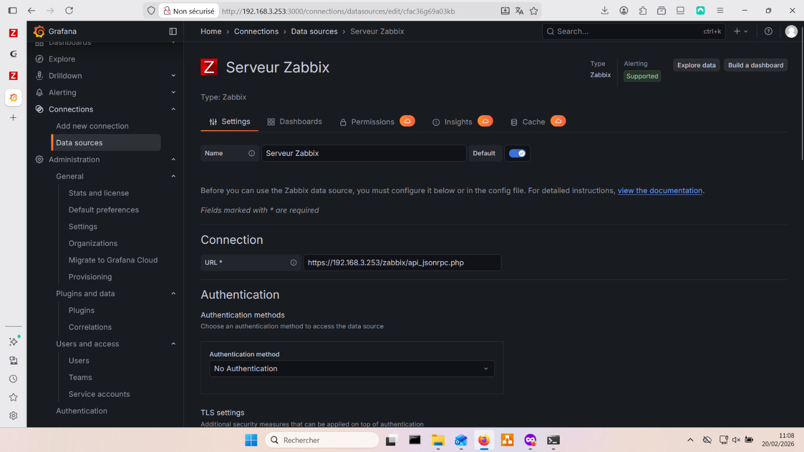
Task: Open File Explorer from the taskbar
Action: pos(438,440)
